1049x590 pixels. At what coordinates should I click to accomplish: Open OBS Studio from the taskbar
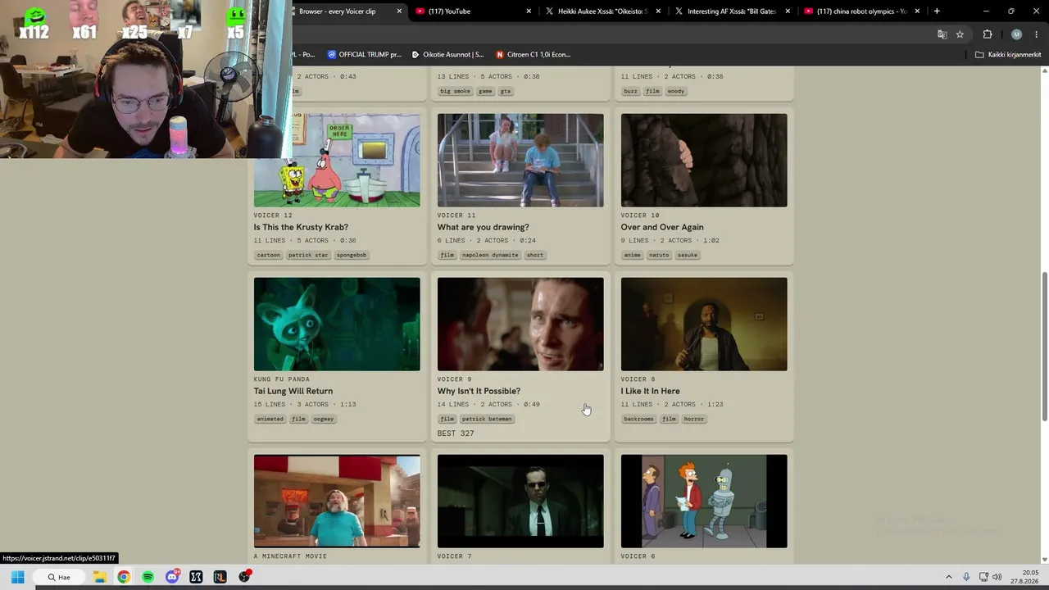pos(244,577)
